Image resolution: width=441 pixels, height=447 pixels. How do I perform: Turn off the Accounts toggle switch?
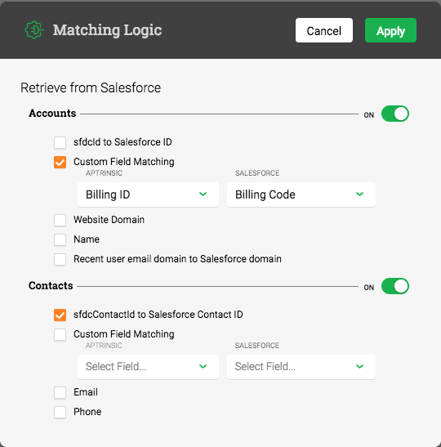point(395,114)
